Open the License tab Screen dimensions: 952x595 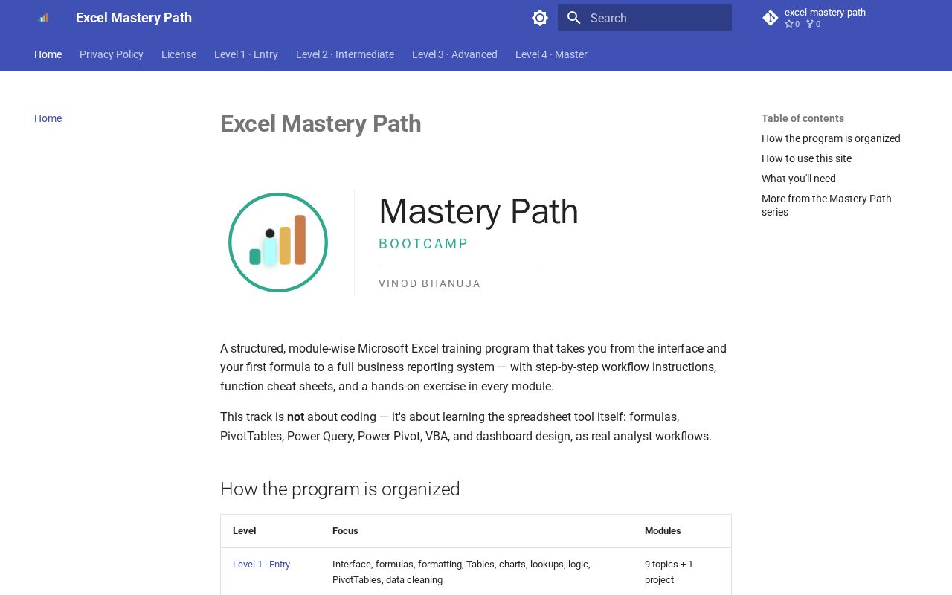click(x=178, y=54)
